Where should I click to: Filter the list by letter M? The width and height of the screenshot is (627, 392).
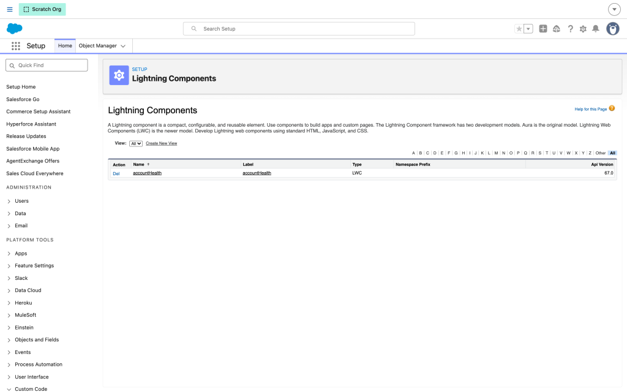(x=496, y=153)
